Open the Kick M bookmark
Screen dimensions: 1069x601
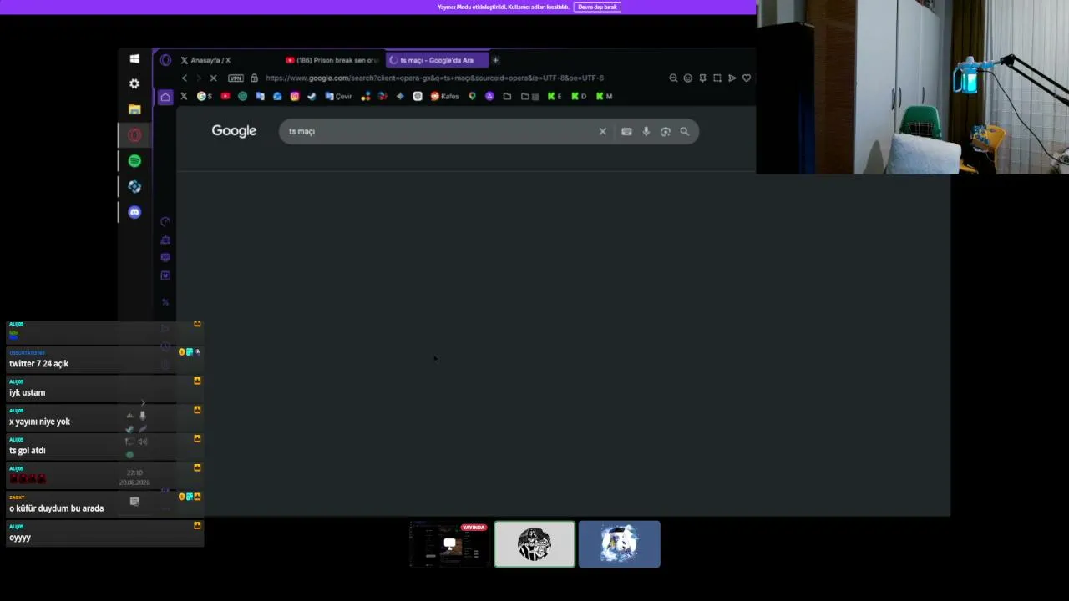coord(604,97)
